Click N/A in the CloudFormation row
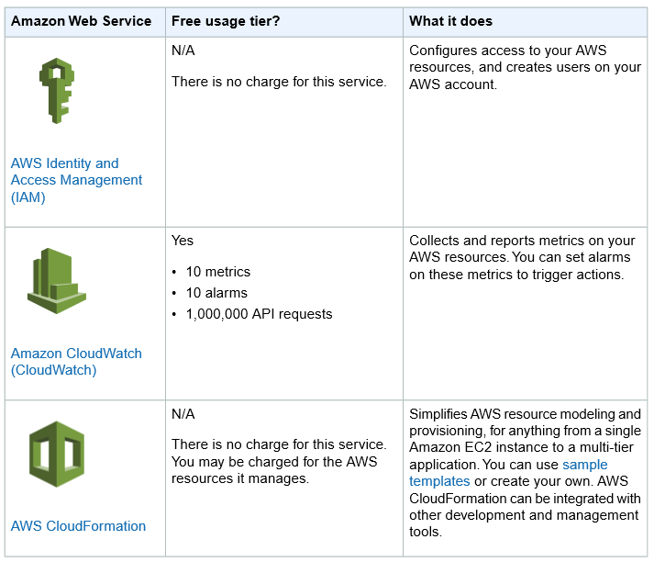Viewport: 654px width, 562px height. click(183, 414)
